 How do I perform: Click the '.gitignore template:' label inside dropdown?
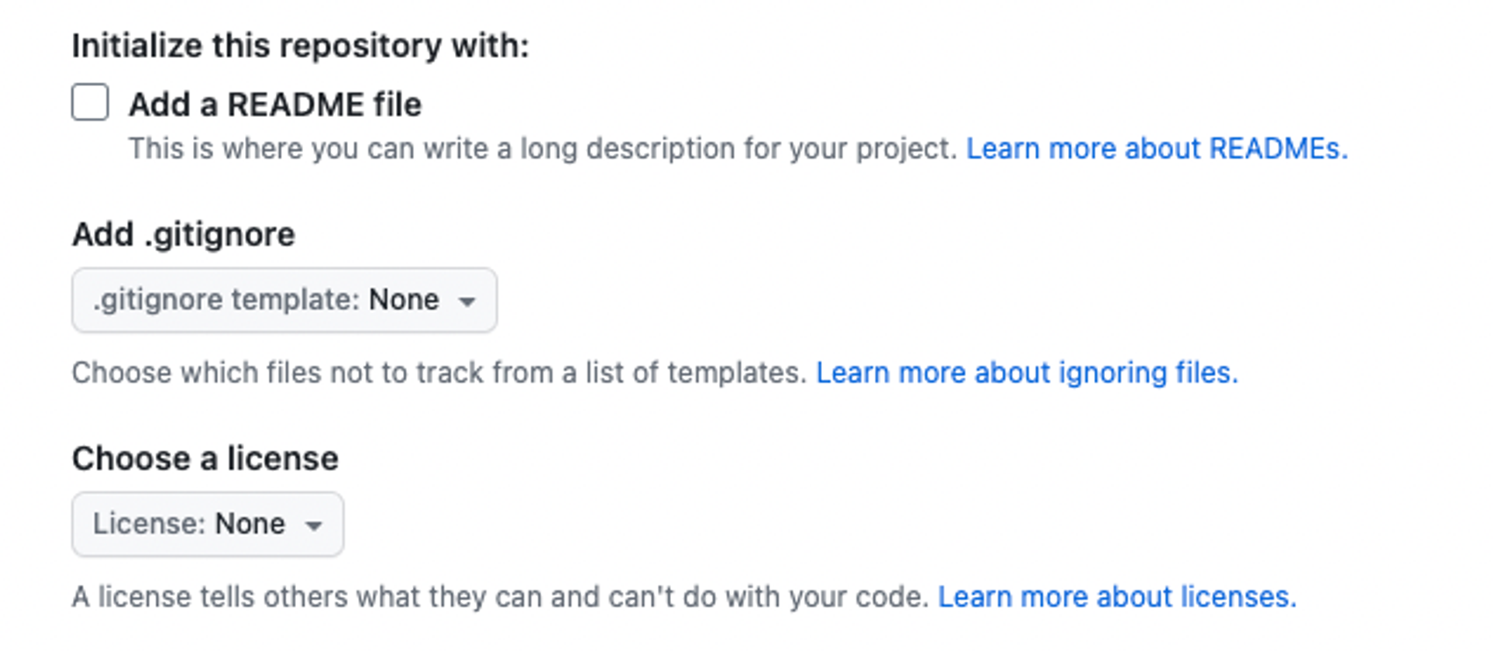coord(227,300)
